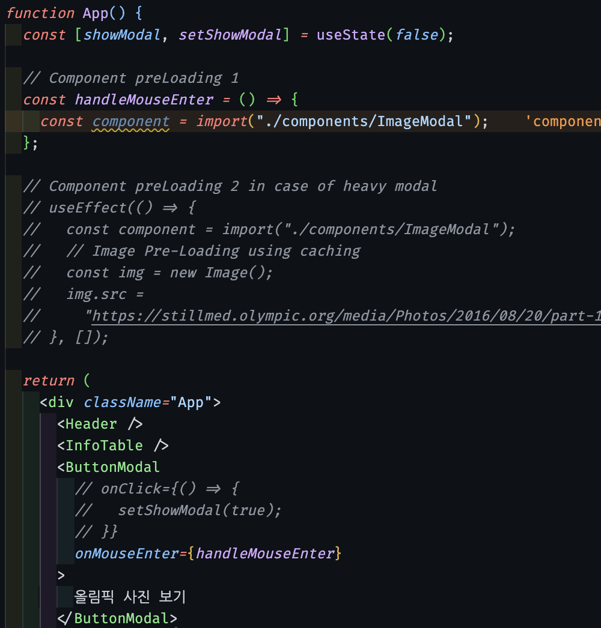Click the underlined component variable
Image resolution: width=601 pixels, height=628 pixels.
click(x=130, y=121)
